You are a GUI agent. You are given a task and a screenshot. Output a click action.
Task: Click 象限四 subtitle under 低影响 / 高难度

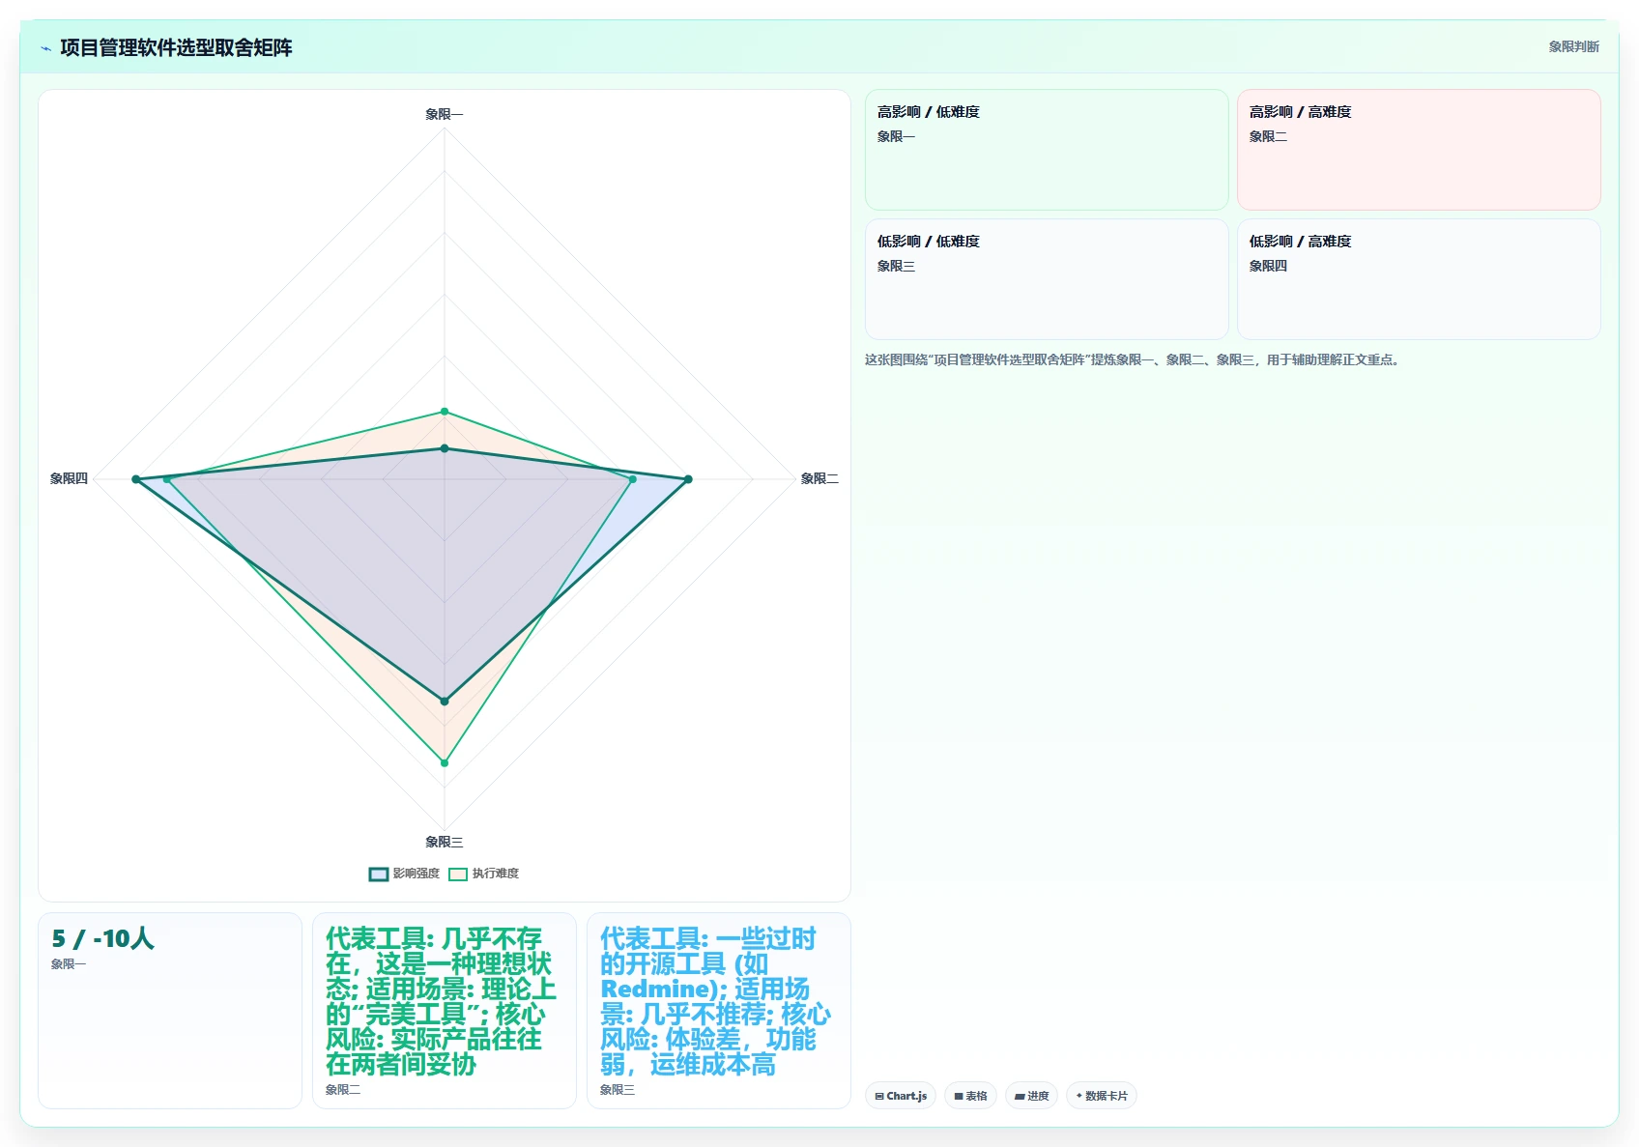pos(1268,266)
